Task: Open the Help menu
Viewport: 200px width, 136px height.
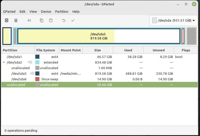Action: tap(76, 12)
